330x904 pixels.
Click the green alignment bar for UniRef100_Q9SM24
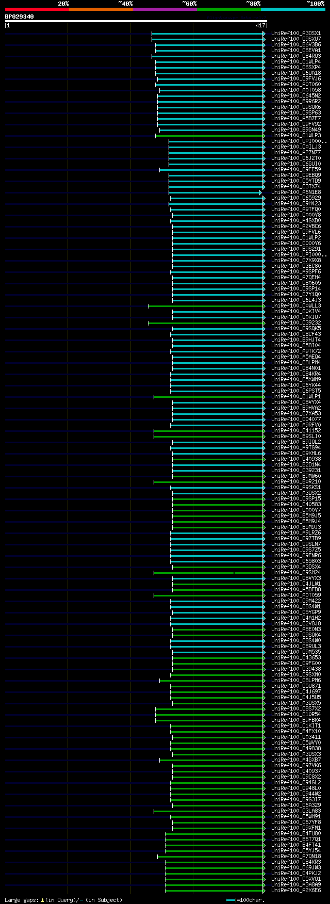209,573
